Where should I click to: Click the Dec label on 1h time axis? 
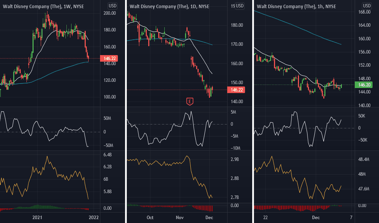point(316,217)
